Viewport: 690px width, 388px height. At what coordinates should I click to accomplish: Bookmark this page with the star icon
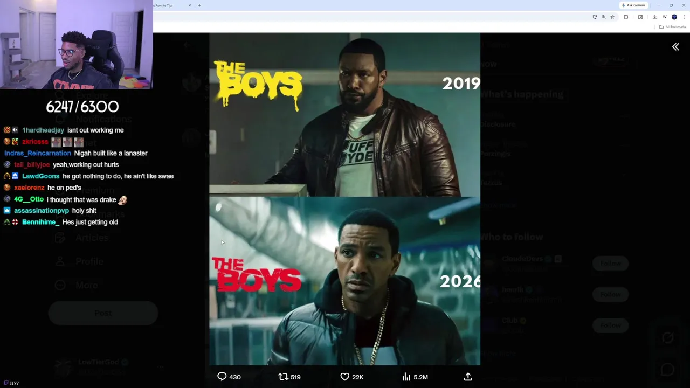click(x=612, y=17)
